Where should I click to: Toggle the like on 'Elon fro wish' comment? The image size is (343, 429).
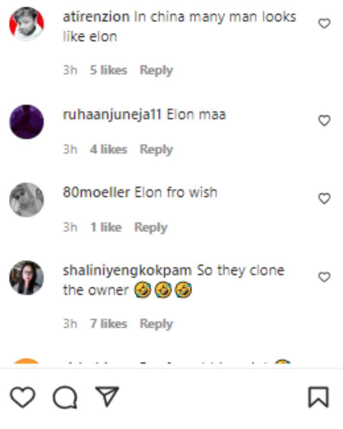(x=324, y=197)
